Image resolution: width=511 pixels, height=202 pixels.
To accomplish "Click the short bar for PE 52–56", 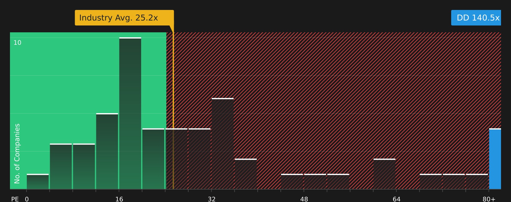I will [338, 181].
